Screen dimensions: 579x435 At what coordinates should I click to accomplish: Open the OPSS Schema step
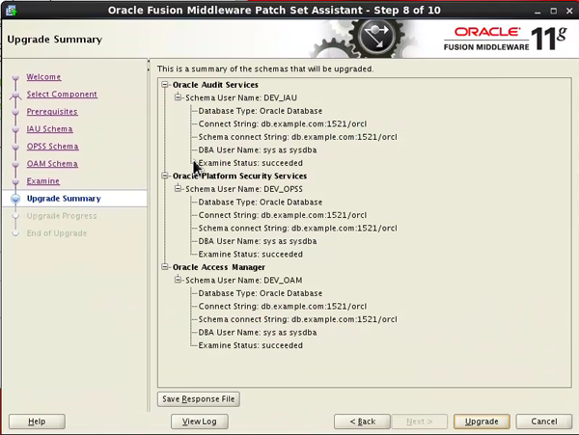point(52,146)
